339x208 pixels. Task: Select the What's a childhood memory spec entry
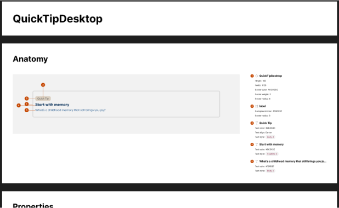click(x=293, y=161)
